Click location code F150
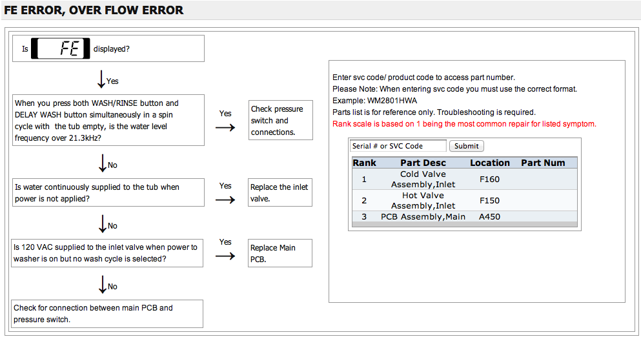The image size is (641, 339). [489, 200]
